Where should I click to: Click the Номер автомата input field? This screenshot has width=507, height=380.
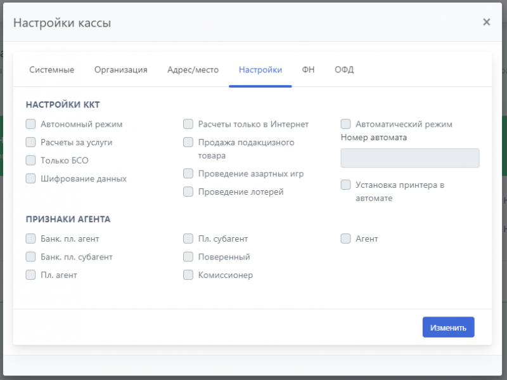click(x=409, y=158)
